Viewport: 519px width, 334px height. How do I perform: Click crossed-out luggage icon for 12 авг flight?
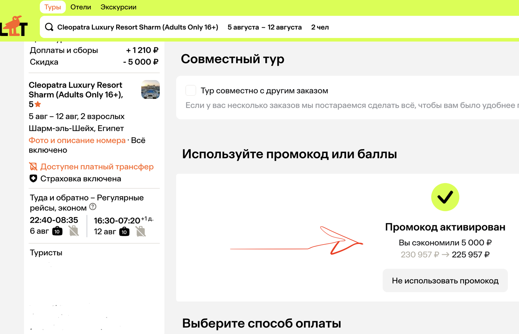click(x=140, y=232)
